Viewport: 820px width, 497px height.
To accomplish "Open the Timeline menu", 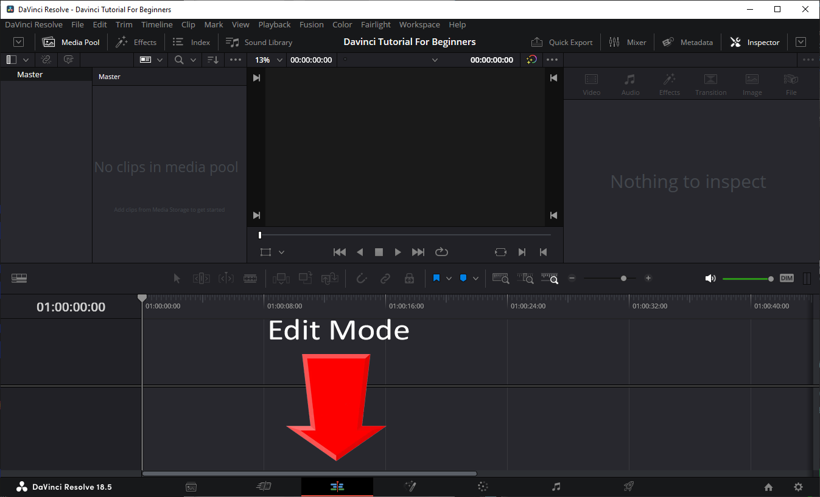I will tap(157, 24).
